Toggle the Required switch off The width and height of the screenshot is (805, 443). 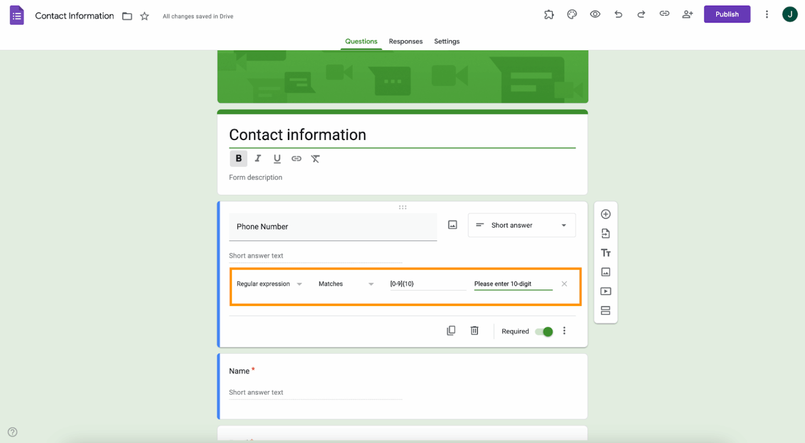(x=543, y=331)
